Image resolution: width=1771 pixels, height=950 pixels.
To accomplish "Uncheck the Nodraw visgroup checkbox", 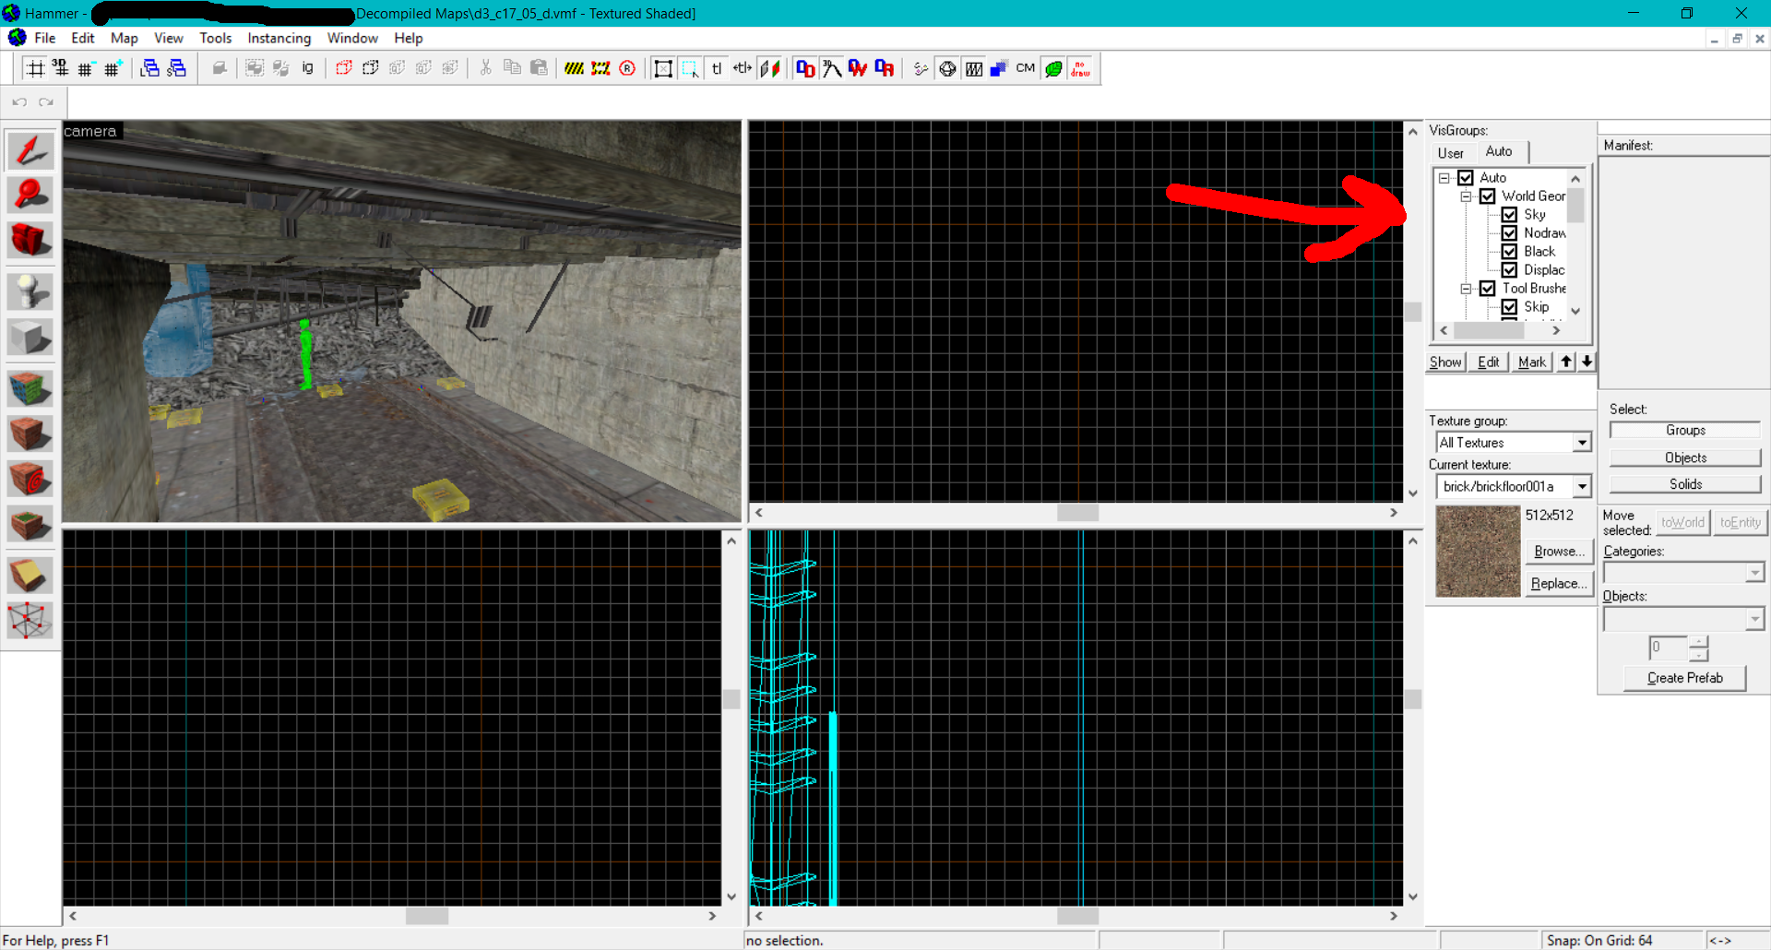I will pos(1510,233).
